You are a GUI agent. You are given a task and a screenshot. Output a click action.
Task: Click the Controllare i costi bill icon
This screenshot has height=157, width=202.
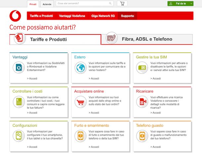tap(19, 102)
